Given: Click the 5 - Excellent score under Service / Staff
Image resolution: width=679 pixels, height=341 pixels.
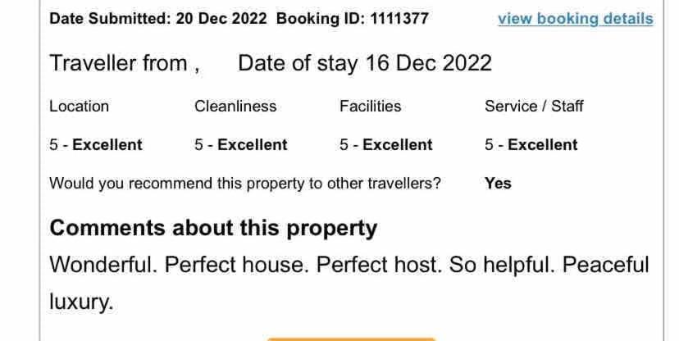Looking at the screenshot, I should pyautogui.click(x=531, y=144).
